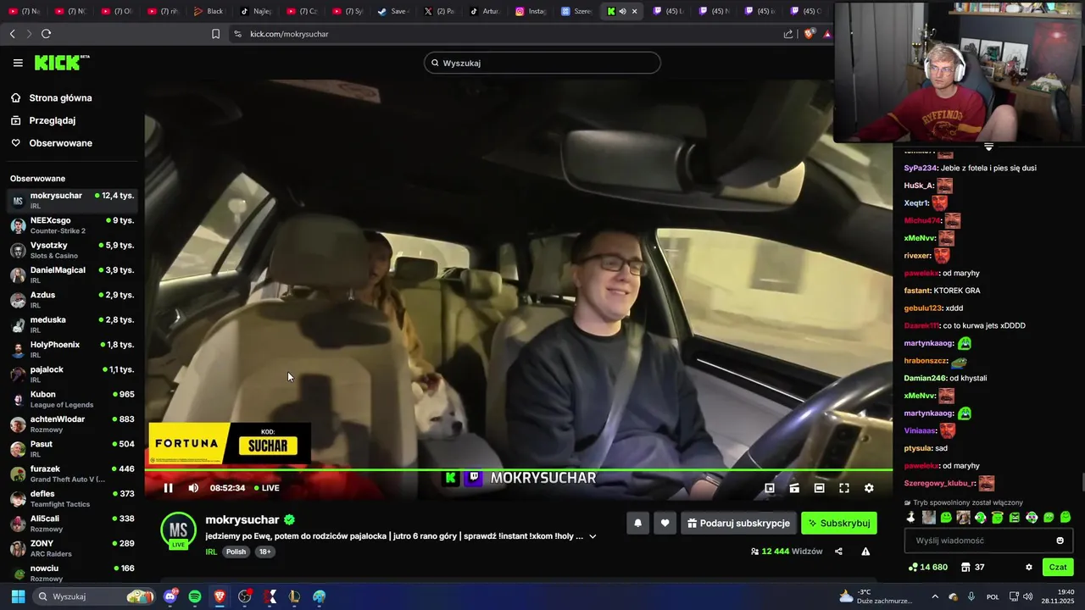
Task: Mute the stream volume icon
Action: coord(193,488)
